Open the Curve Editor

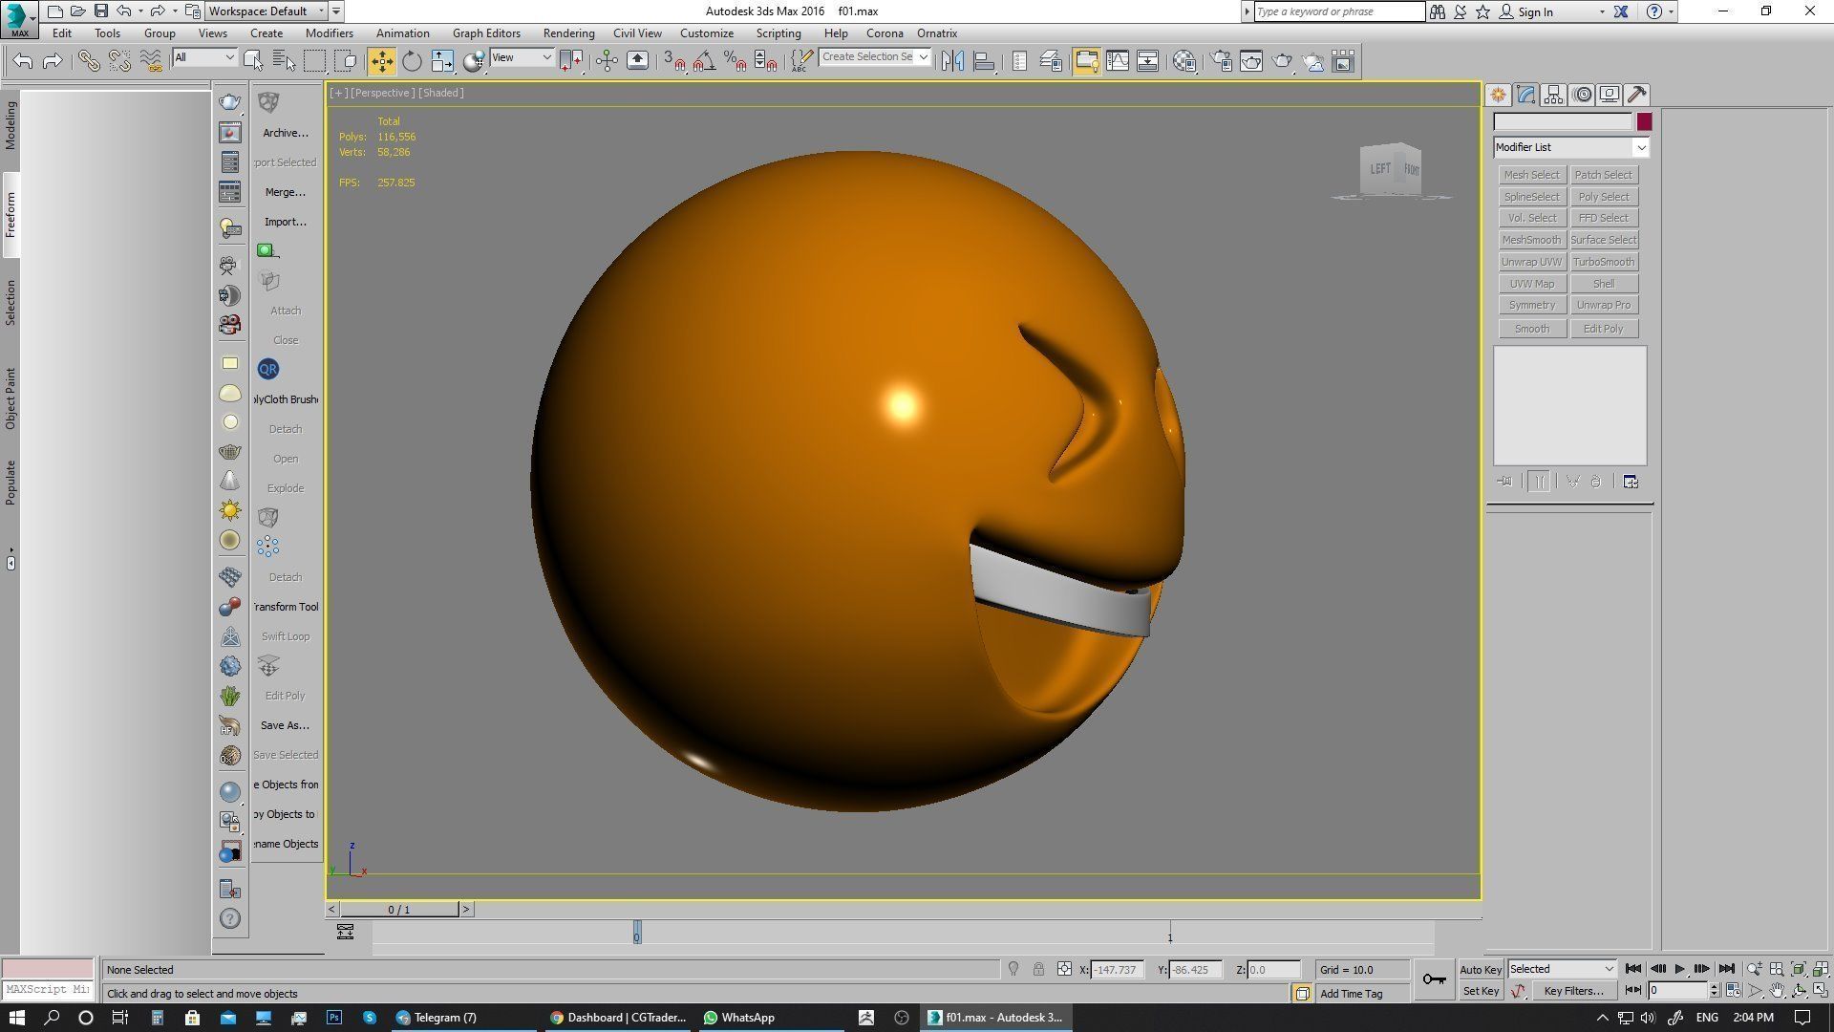click(x=1118, y=61)
